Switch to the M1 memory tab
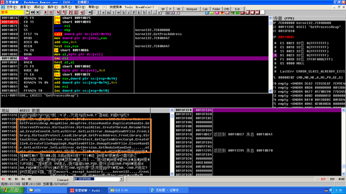 (x=3, y=179)
